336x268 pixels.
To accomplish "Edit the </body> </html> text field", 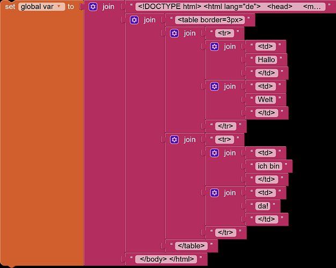I will (166, 259).
